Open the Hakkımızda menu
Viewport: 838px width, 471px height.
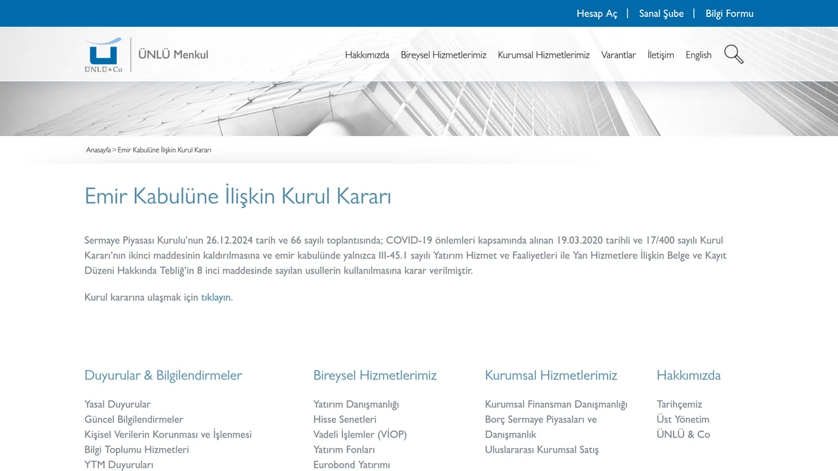[x=367, y=55]
